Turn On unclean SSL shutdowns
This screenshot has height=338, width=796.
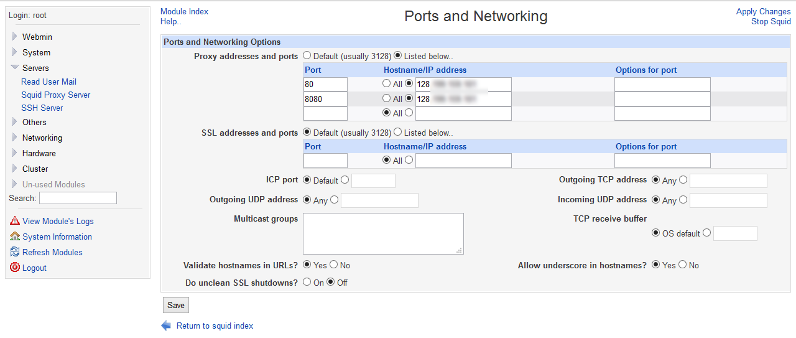point(307,282)
